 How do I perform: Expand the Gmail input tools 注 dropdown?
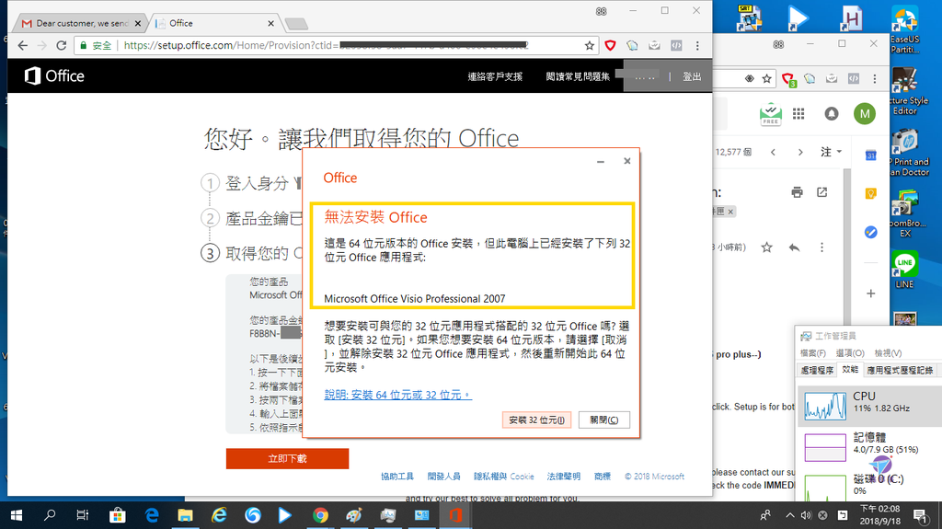[832, 152]
